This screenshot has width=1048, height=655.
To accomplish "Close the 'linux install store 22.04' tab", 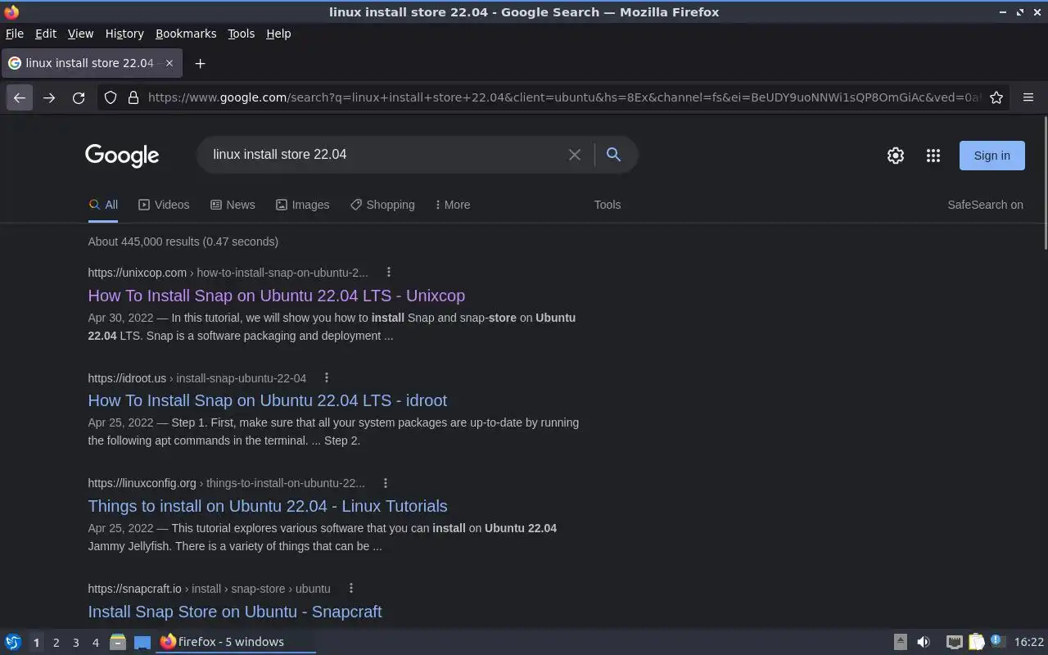I will [x=169, y=63].
